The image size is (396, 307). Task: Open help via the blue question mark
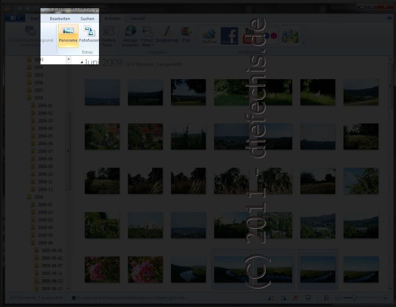[389, 18]
